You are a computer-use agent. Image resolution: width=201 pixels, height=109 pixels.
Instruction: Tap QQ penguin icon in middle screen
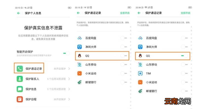(x=80, y=56)
